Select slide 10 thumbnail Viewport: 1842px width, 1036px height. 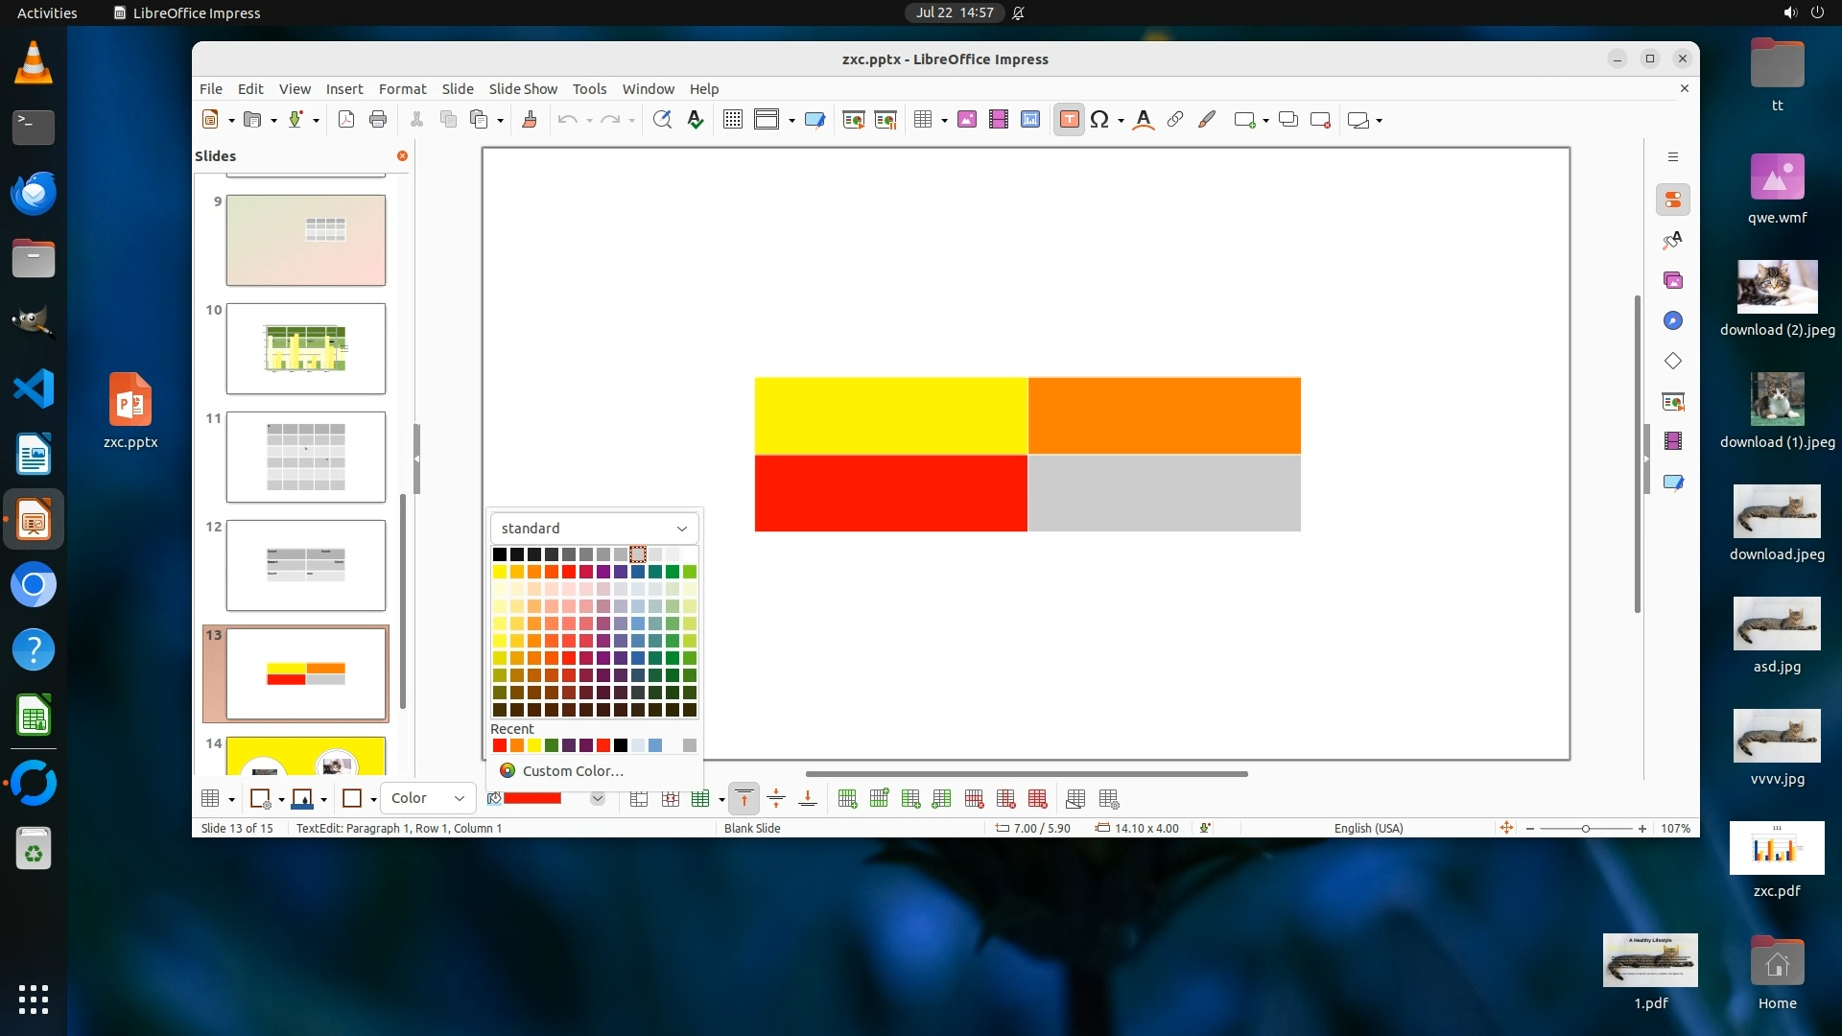[x=305, y=348]
